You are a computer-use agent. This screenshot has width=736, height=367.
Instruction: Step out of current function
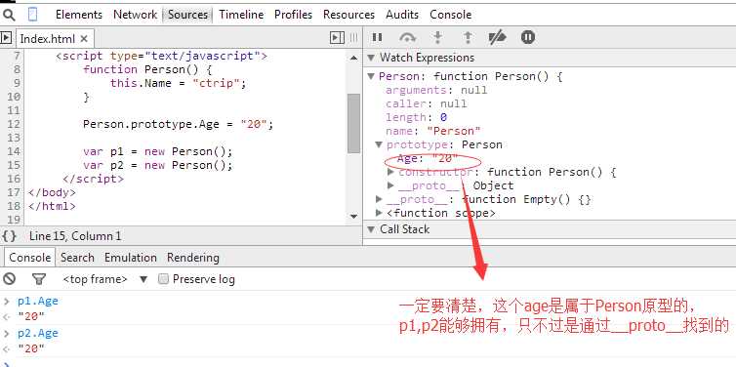[468, 37]
